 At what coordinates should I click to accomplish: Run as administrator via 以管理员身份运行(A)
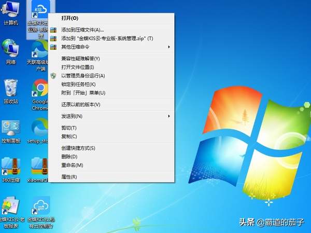(111, 76)
